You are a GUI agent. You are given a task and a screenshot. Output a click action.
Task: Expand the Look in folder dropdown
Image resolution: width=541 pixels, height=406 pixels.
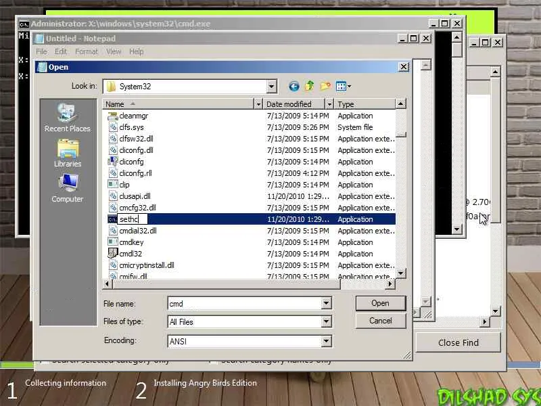[272, 87]
